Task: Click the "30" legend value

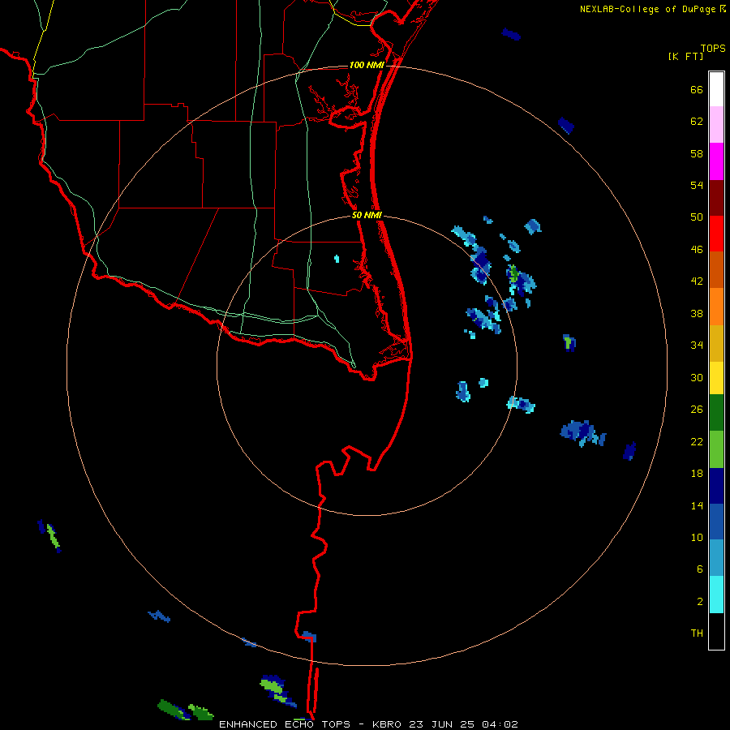Action: (697, 377)
